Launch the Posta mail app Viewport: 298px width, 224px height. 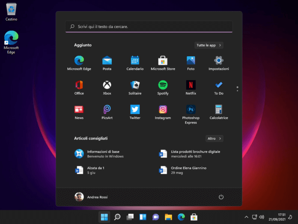click(x=107, y=63)
